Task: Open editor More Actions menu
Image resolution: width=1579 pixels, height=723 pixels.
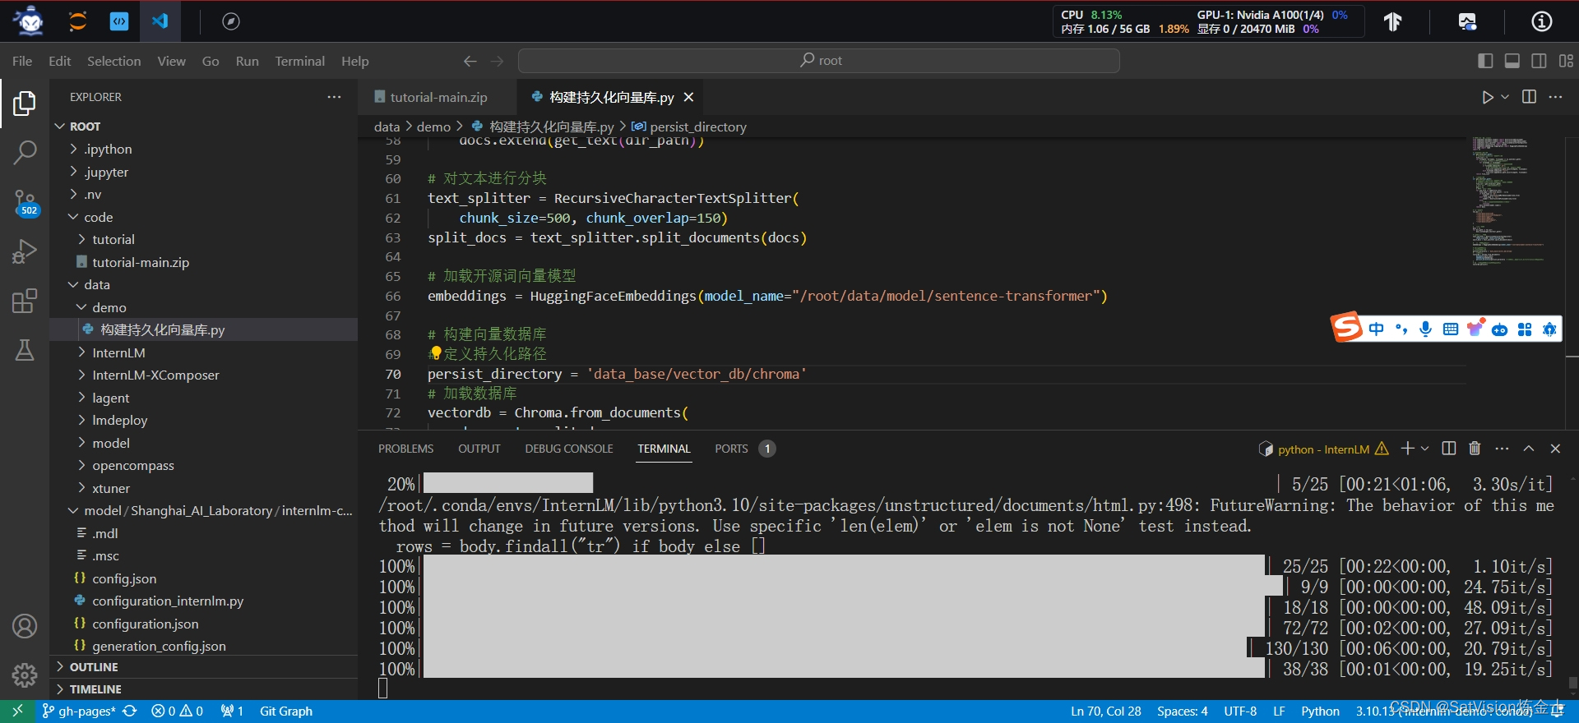Action: [1555, 97]
